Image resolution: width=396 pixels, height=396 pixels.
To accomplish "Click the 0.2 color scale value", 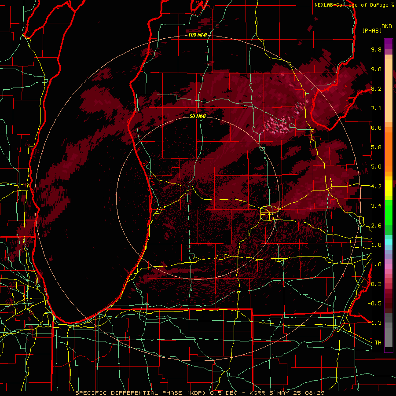I will (376, 284).
